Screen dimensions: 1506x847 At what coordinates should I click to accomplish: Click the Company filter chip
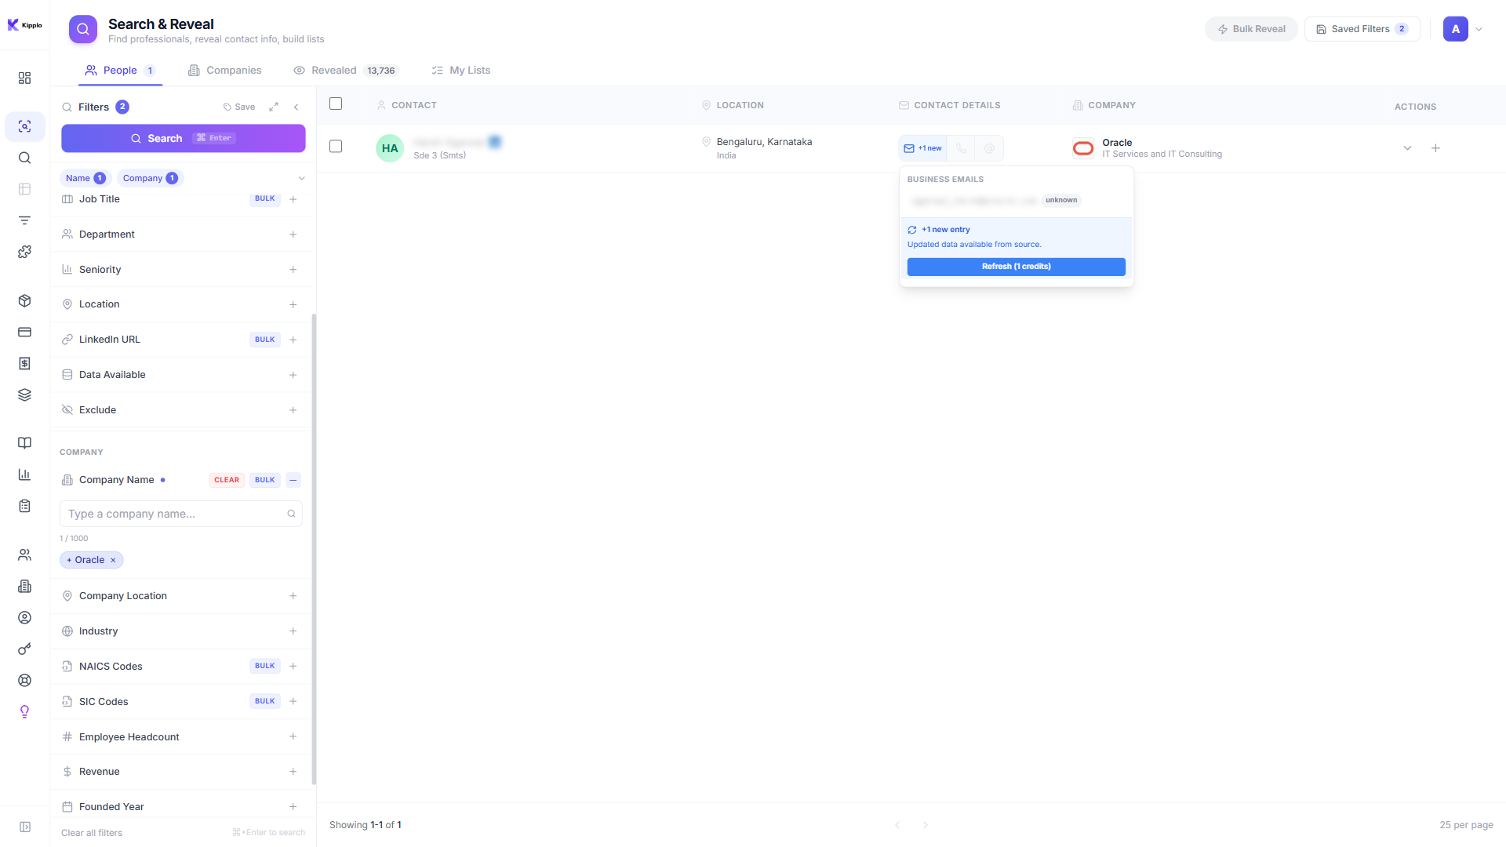tap(151, 178)
